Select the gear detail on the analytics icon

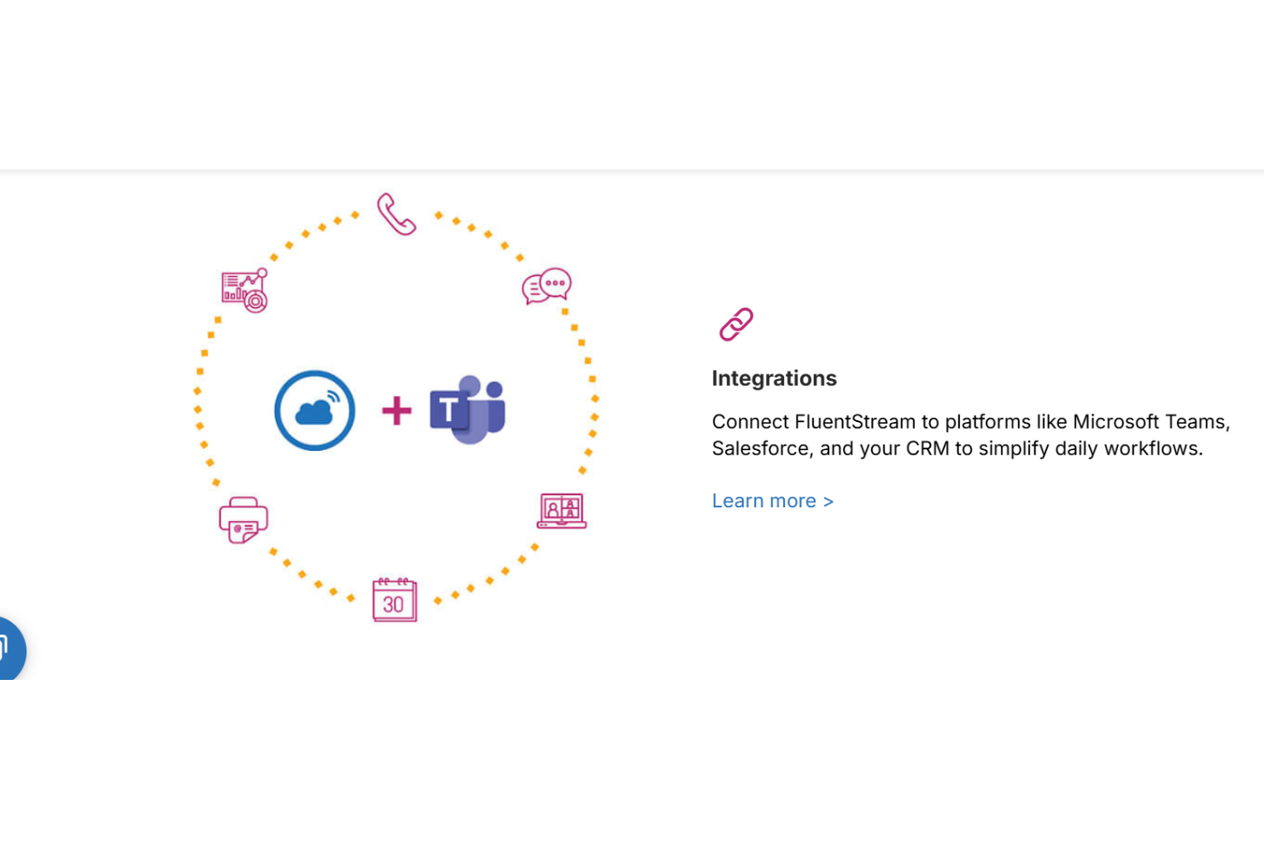pos(255,301)
